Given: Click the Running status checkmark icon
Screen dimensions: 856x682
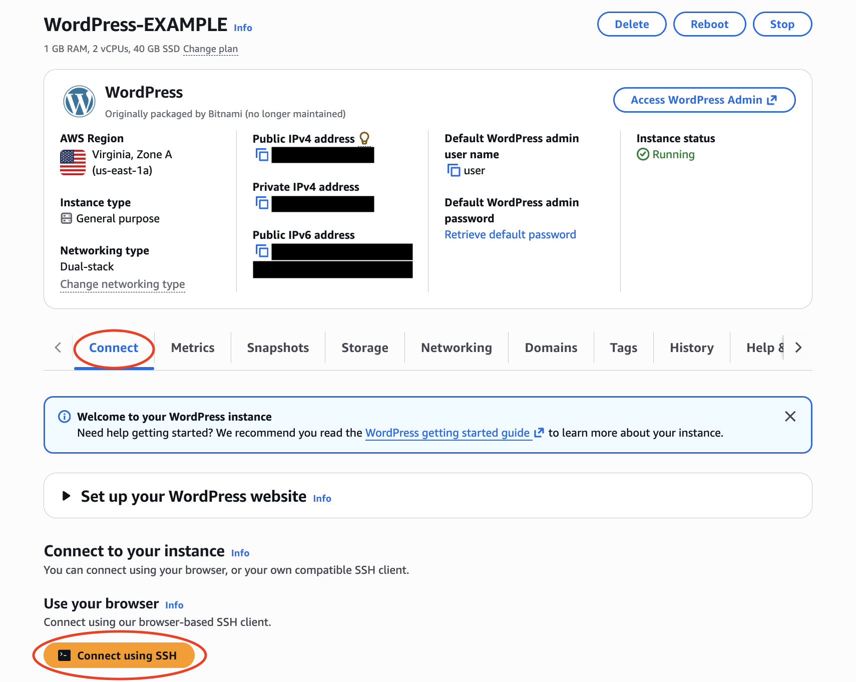Looking at the screenshot, I should pyautogui.click(x=643, y=154).
